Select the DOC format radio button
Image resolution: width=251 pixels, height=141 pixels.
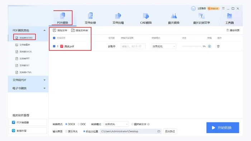point(79,124)
